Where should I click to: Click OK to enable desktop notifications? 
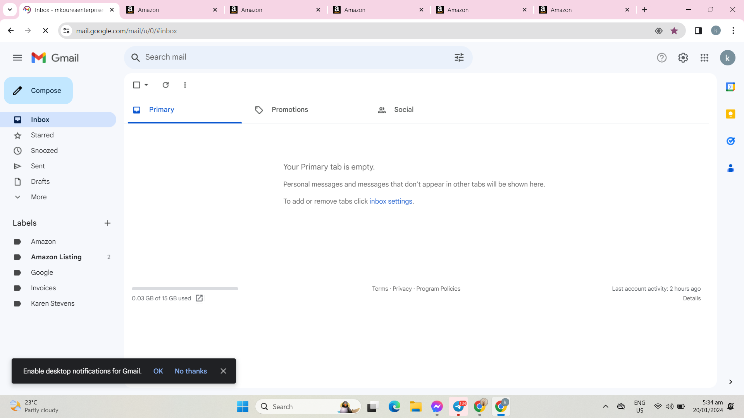pos(158,371)
